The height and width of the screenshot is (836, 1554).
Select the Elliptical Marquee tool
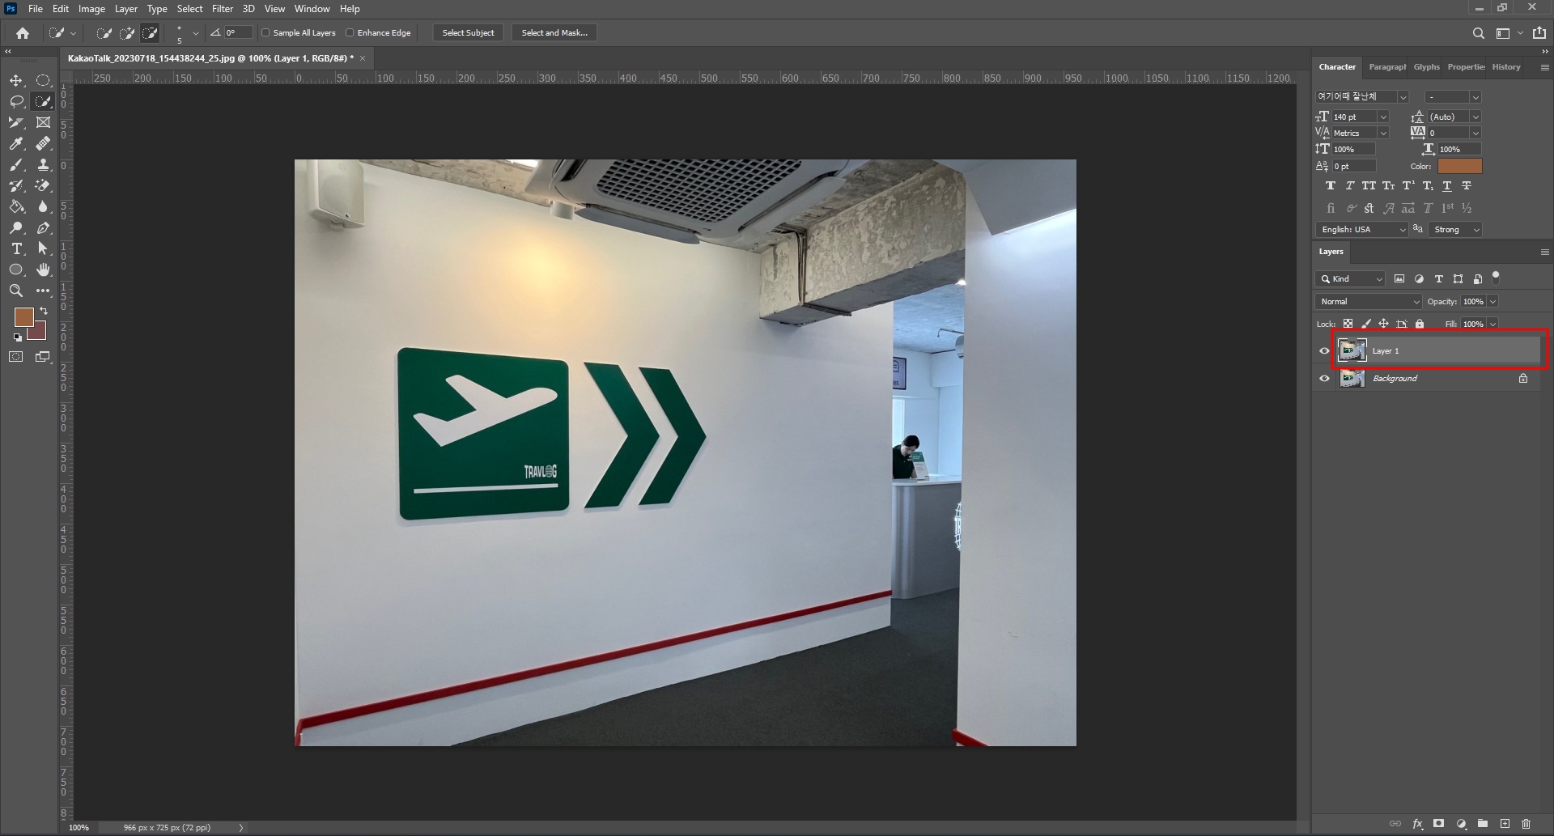coord(44,80)
